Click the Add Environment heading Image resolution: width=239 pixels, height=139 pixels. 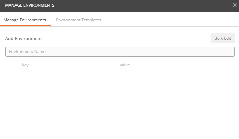24,38
